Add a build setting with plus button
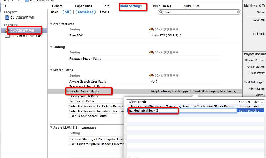The height and width of the screenshot is (158, 266). tap(119, 12)
